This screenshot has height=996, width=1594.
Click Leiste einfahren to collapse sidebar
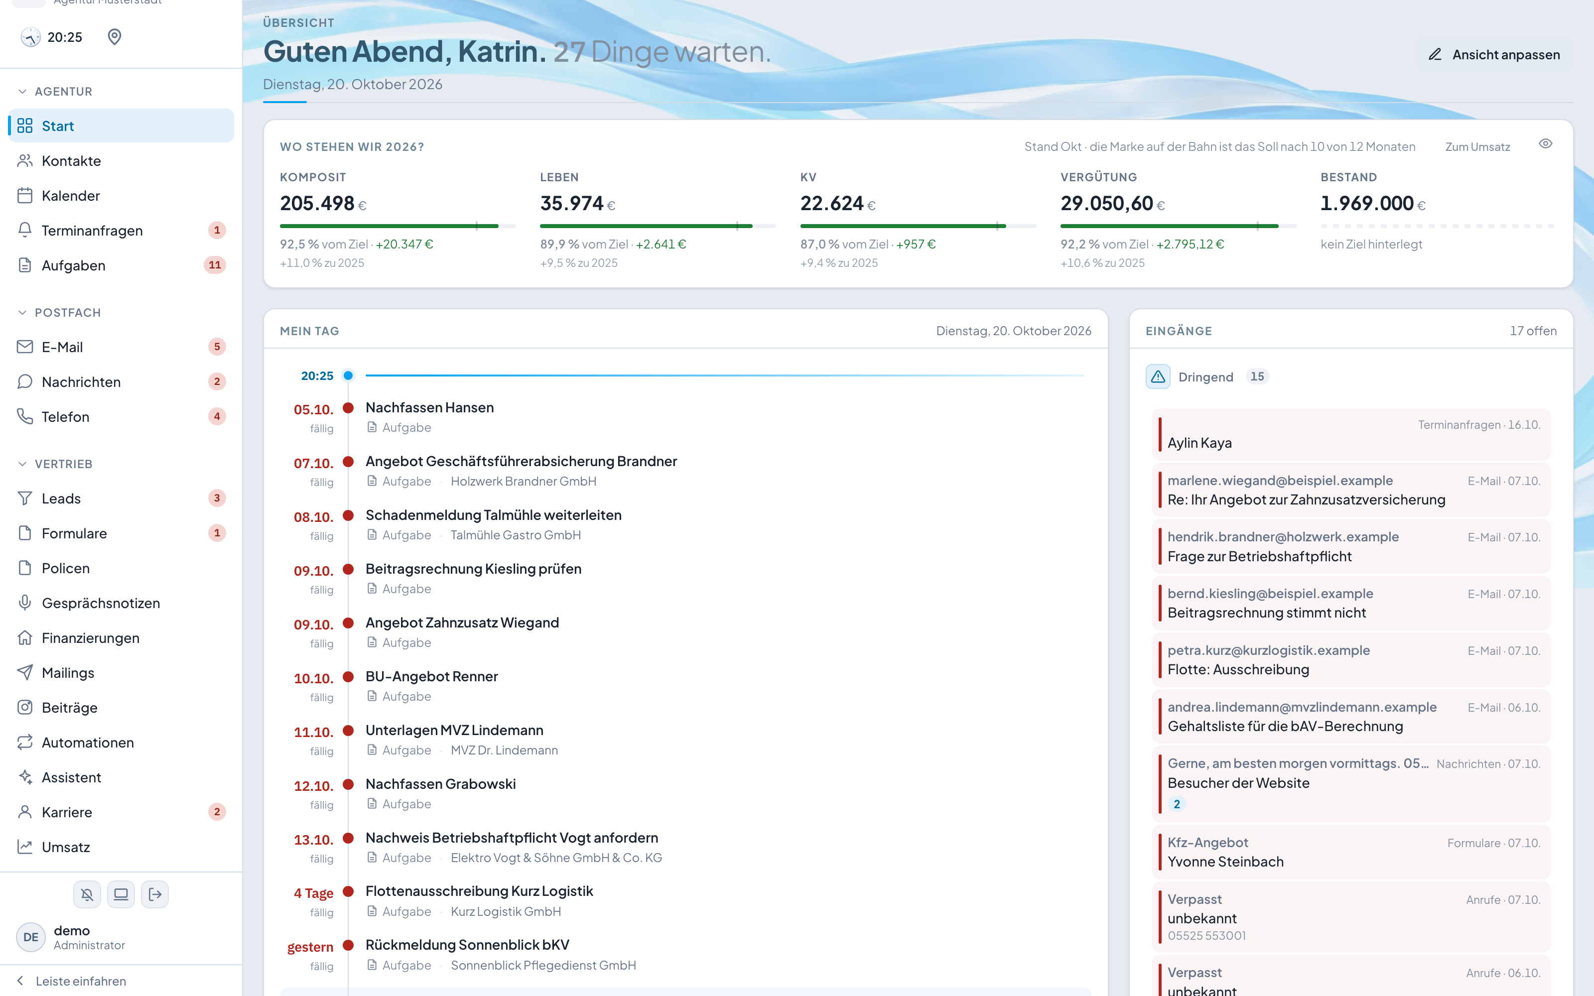tap(121, 981)
